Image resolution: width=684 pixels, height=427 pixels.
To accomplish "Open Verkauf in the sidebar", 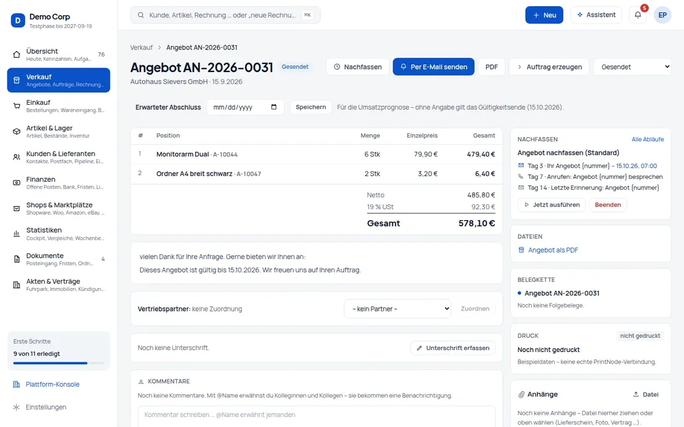I will pos(58,80).
